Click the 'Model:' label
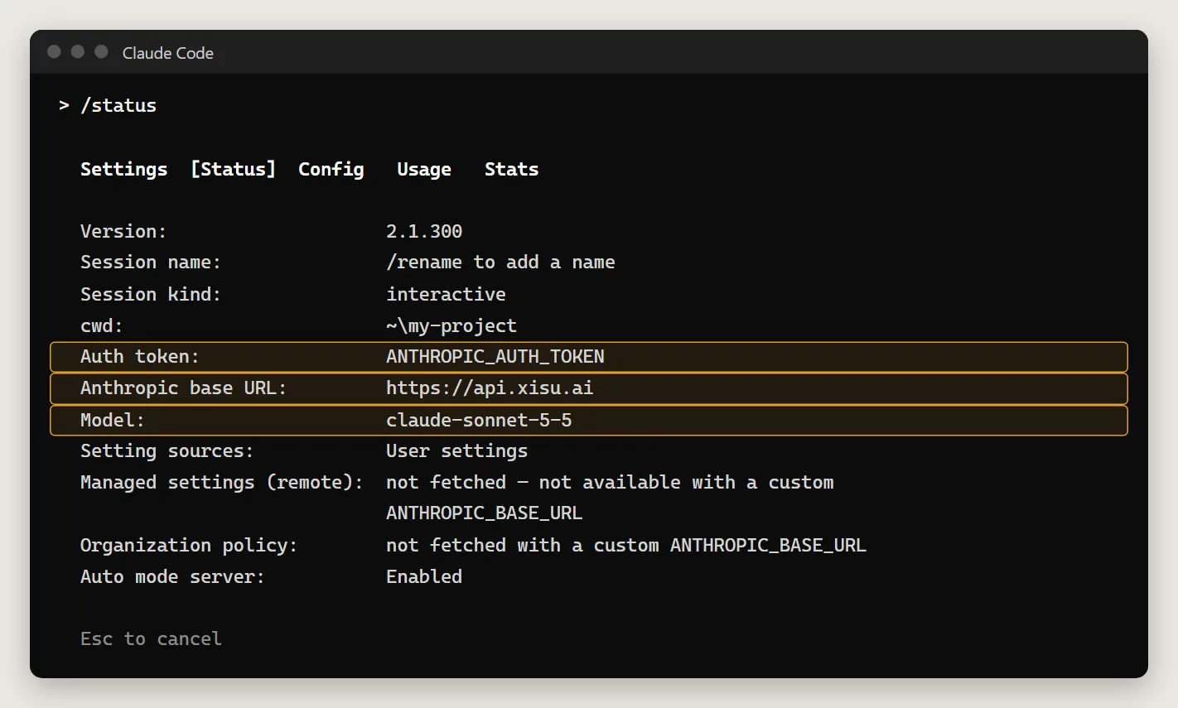This screenshot has height=708, width=1178. (x=113, y=420)
